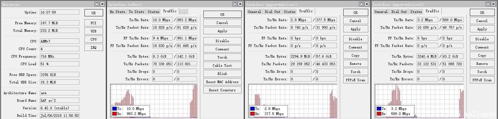Click OK in ether1 window

click(x=222, y=14)
